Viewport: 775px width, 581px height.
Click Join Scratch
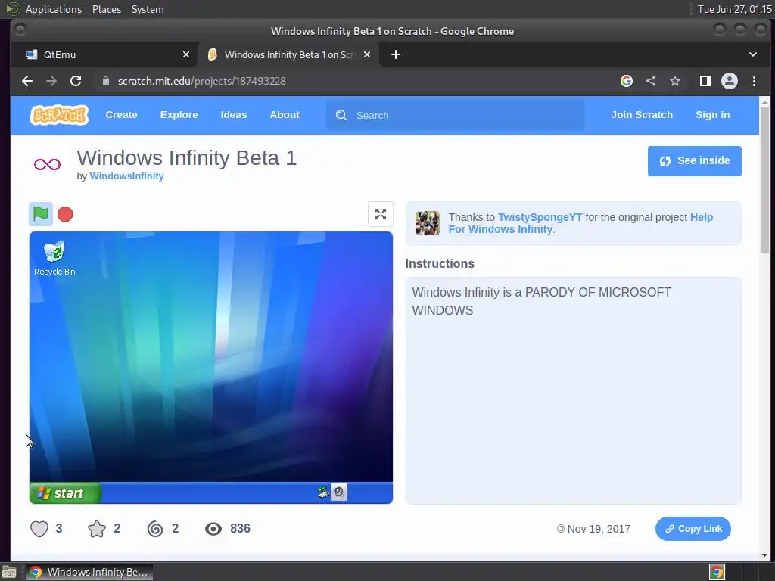pyautogui.click(x=642, y=115)
